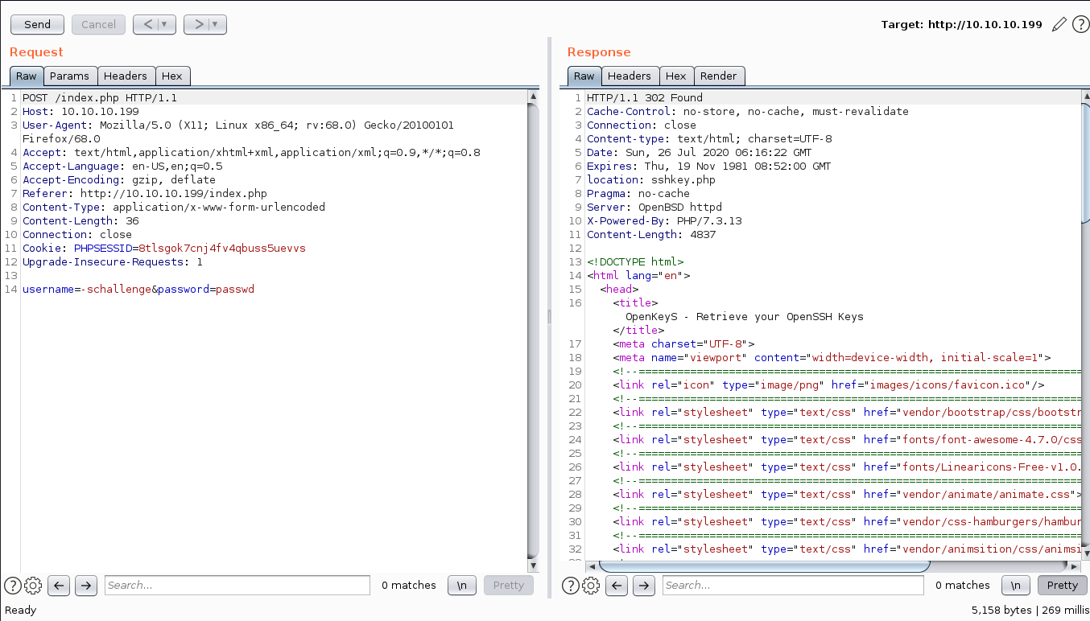Toggle Pretty formatting in response panel
Screen dimensions: 1090x621
[x=1063, y=585]
